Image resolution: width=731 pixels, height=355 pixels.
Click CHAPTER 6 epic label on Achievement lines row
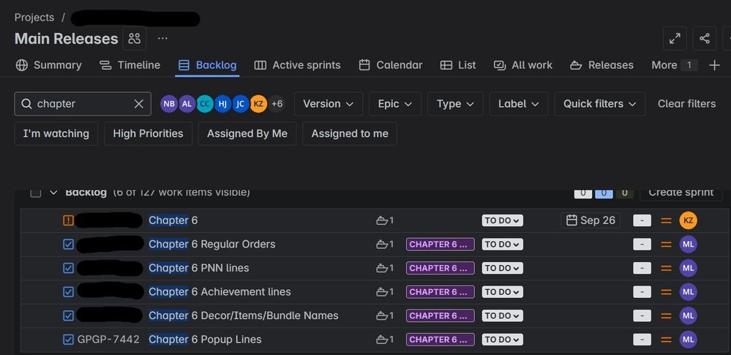tap(440, 291)
